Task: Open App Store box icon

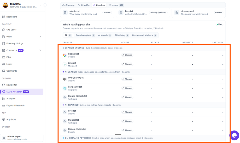Action: pyautogui.click(x=3, y=119)
